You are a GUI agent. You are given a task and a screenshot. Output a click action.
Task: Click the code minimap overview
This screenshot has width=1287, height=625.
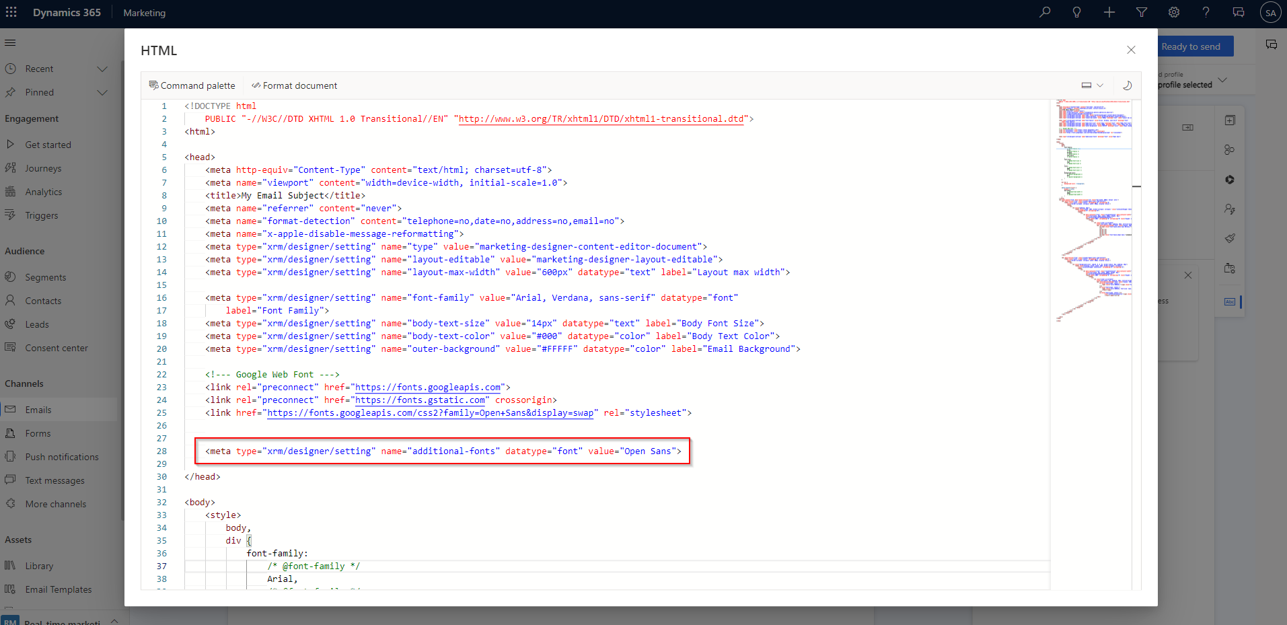(1094, 210)
